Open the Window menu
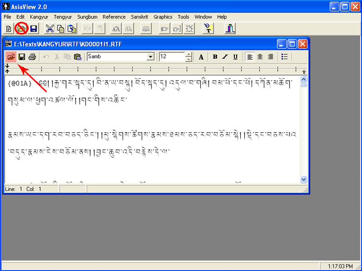The image size is (362, 271). (x=203, y=17)
